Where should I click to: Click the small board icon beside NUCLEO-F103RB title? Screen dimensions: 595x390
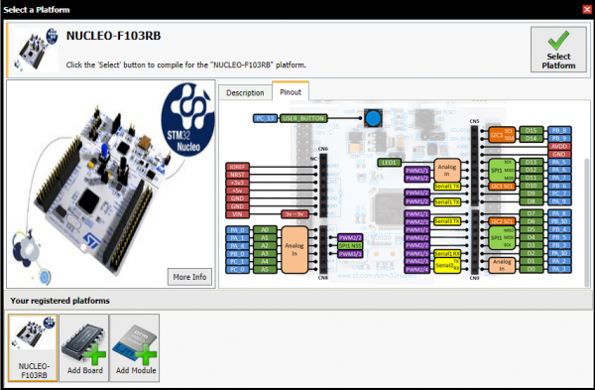tap(36, 50)
